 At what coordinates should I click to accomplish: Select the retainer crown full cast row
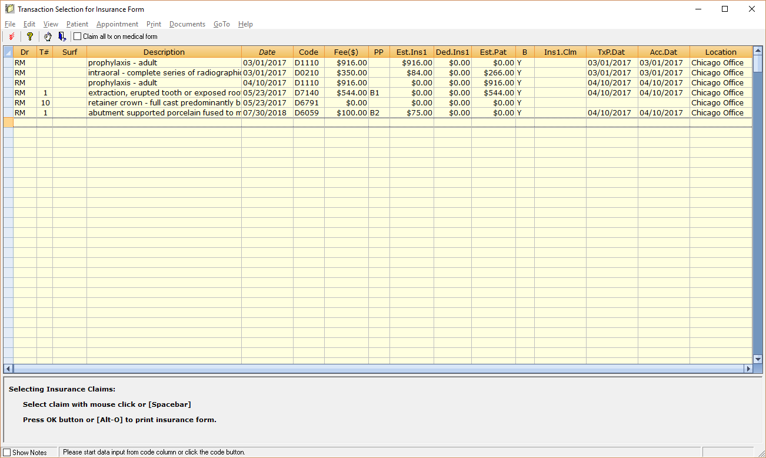[164, 102]
